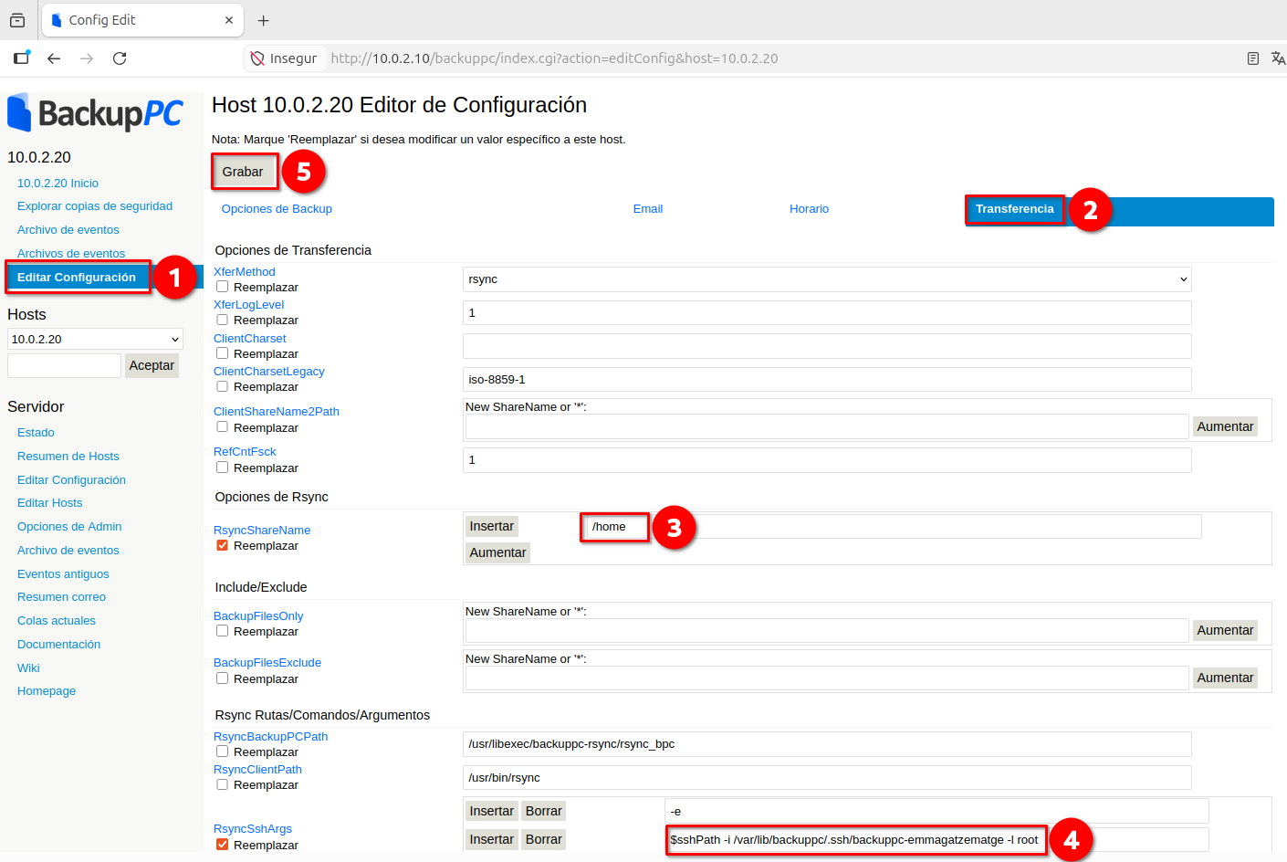Toggle Reemplazar for BackupFilesExclude

(222, 678)
